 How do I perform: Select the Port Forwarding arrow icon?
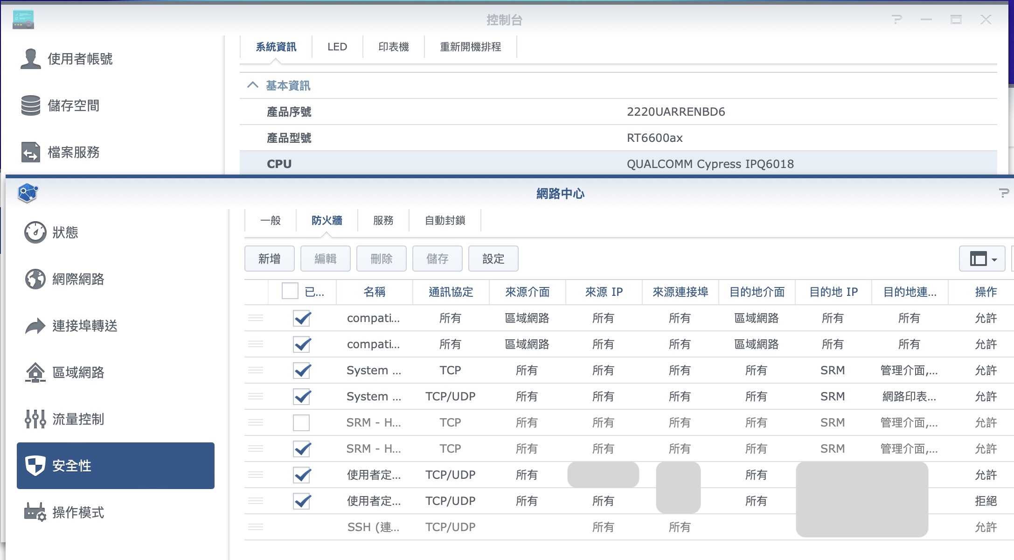click(x=35, y=326)
